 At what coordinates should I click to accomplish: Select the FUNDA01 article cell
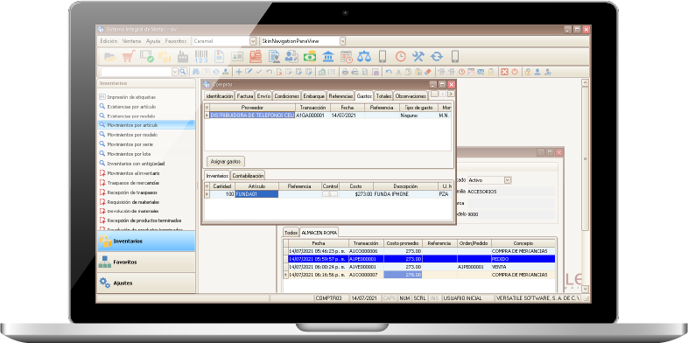[256, 193]
